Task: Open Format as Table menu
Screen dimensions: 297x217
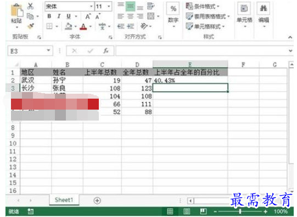Action: [208, 16]
